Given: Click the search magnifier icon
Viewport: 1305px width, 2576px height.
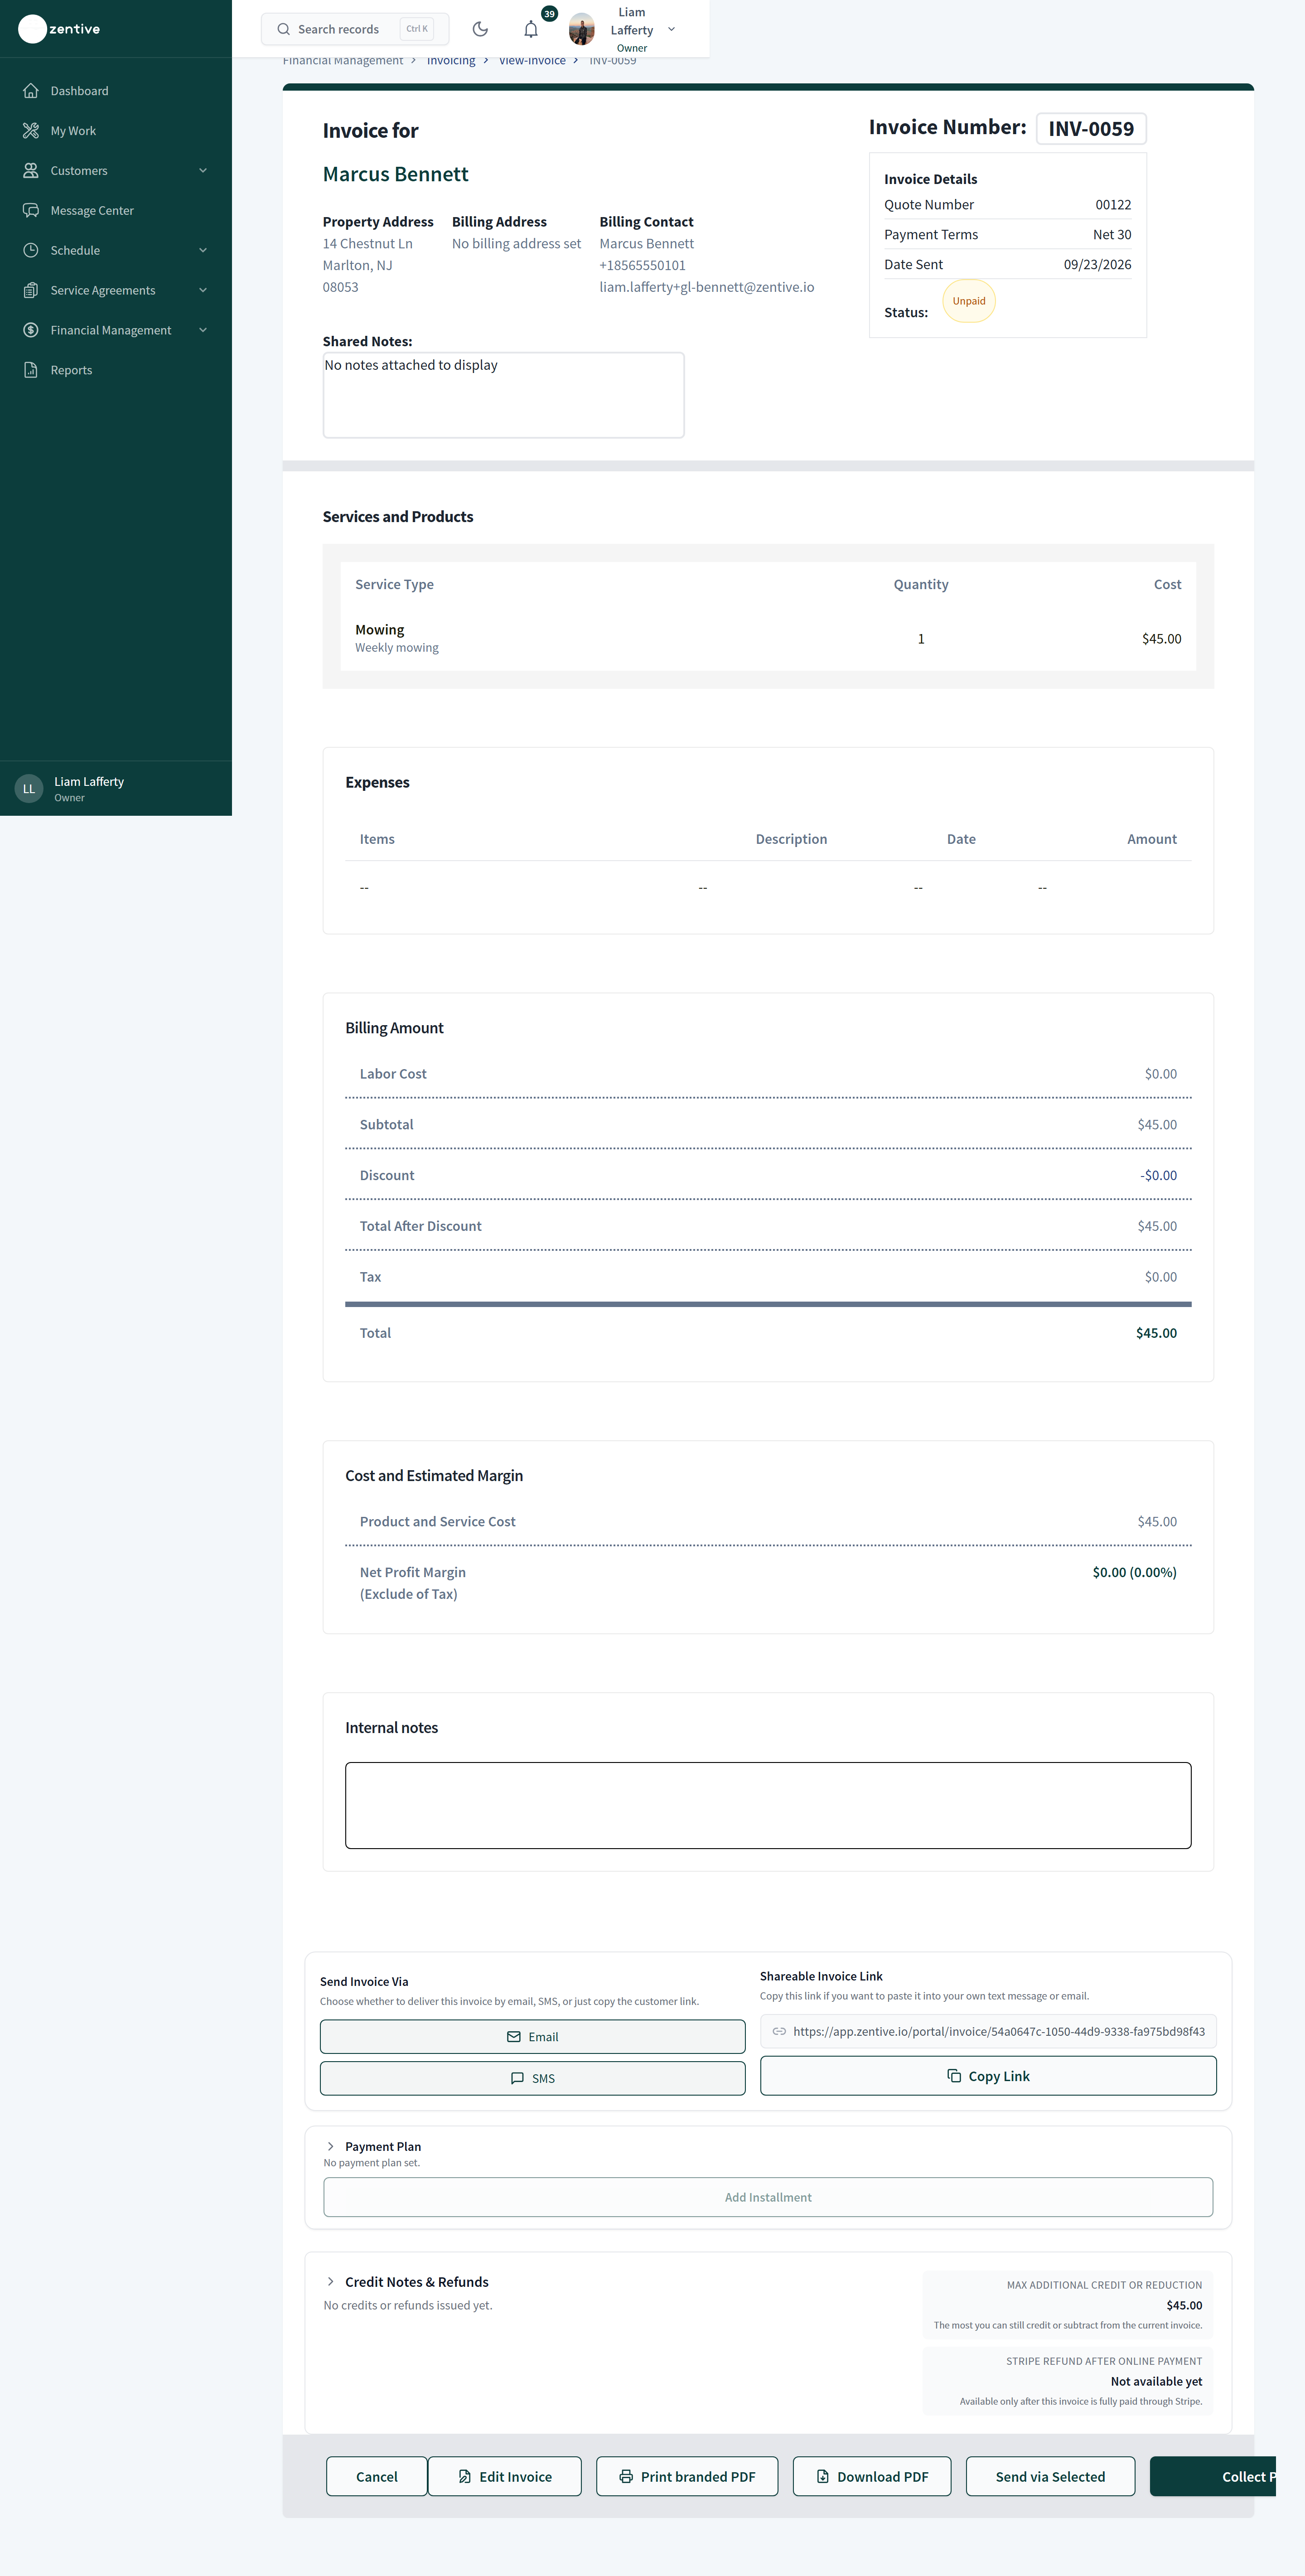Looking at the screenshot, I should (284, 29).
